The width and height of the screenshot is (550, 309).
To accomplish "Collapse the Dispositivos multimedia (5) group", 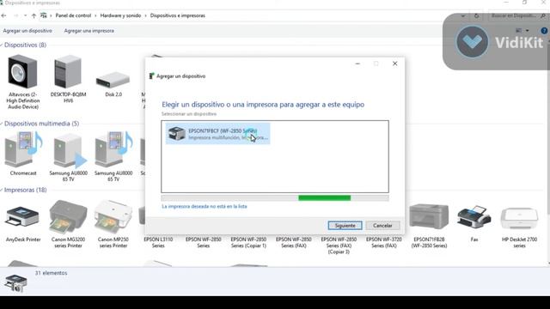I will [x=2, y=124].
